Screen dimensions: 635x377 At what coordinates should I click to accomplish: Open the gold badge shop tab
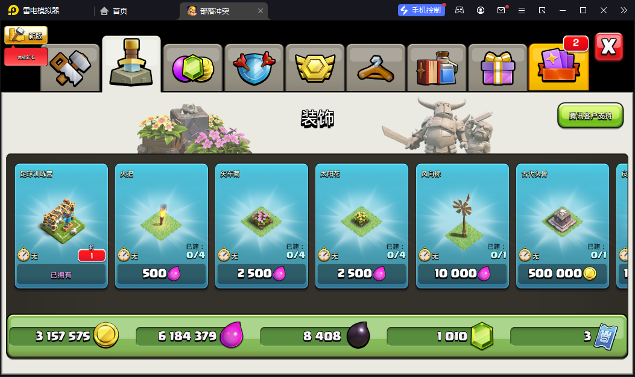pyautogui.click(x=315, y=68)
